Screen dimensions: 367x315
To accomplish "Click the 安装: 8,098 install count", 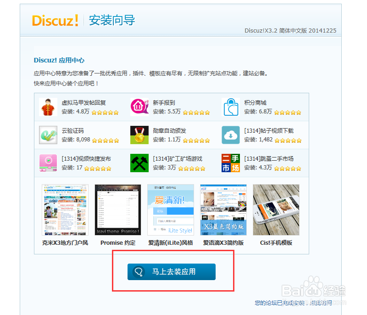I will 76,140.
